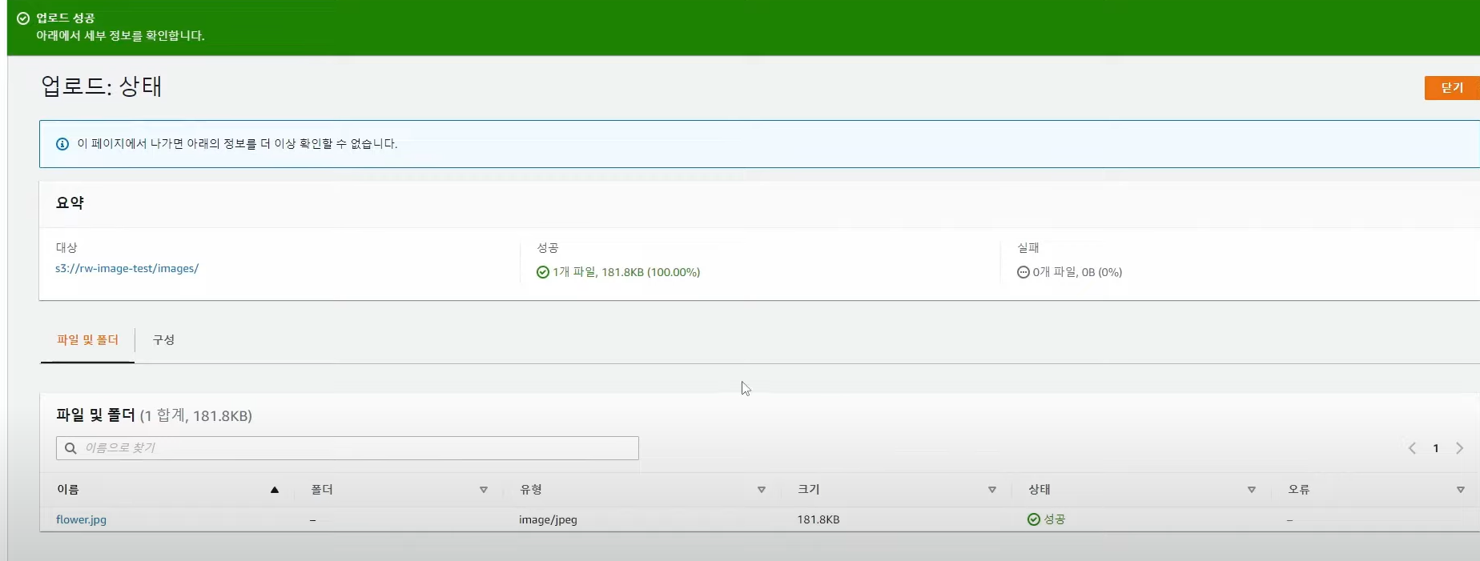Click the 오류 column header

pyautogui.click(x=1299, y=490)
